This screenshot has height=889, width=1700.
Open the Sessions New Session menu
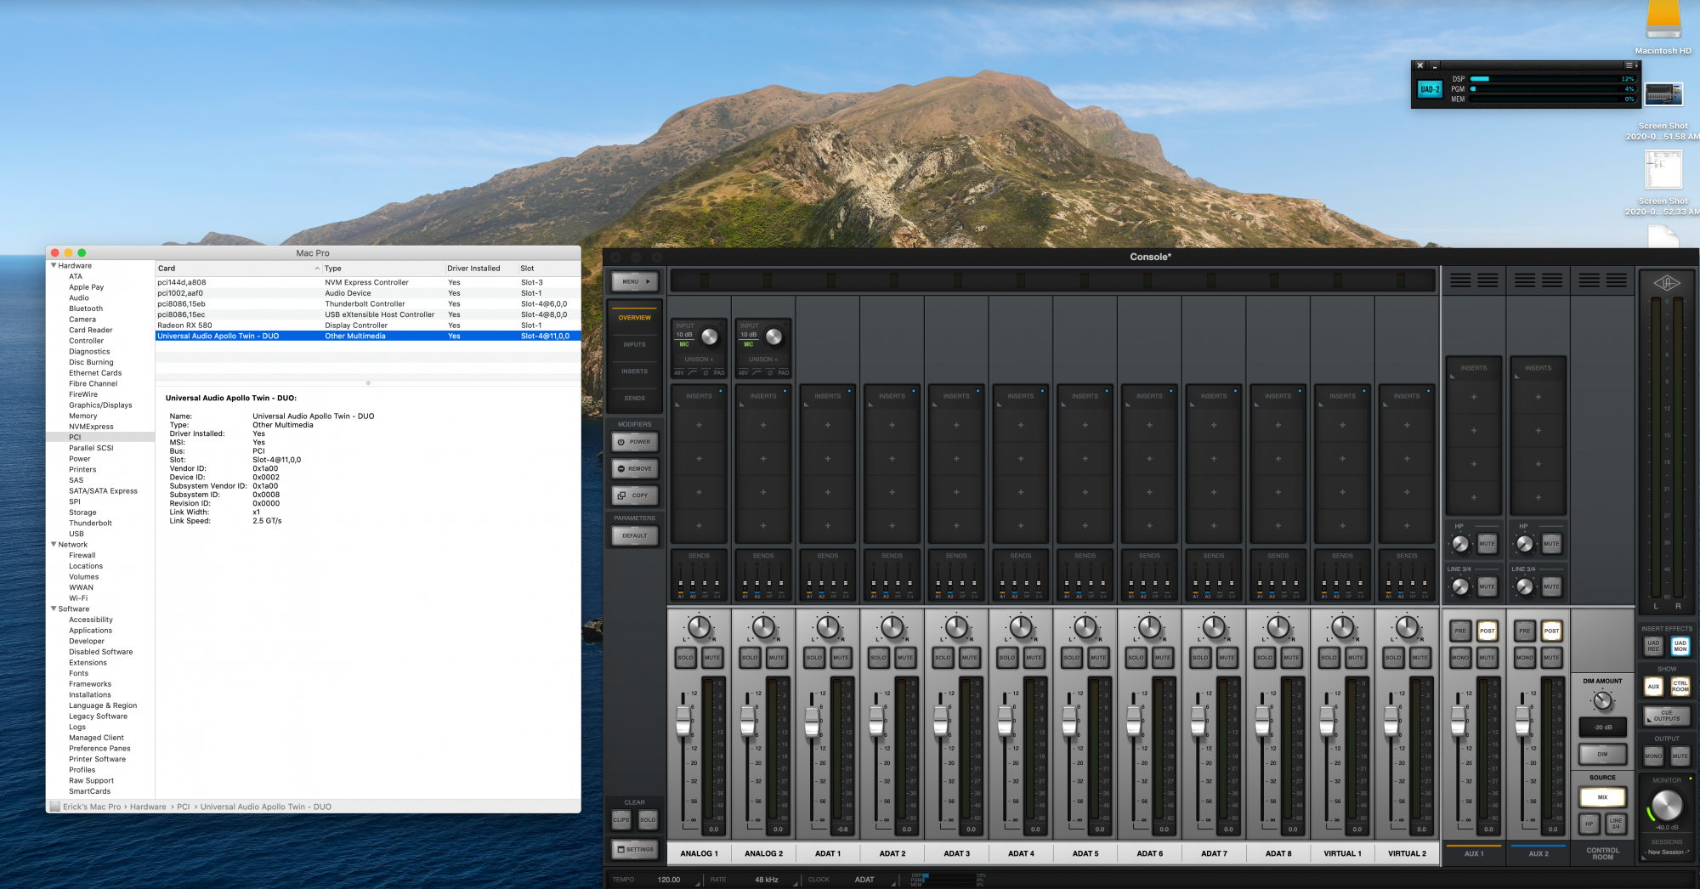(x=1666, y=852)
